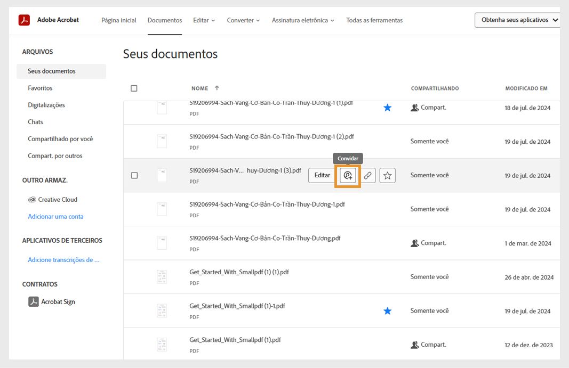
Task: Click the star outline icon on highlighted row
Action: click(x=387, y=175)
